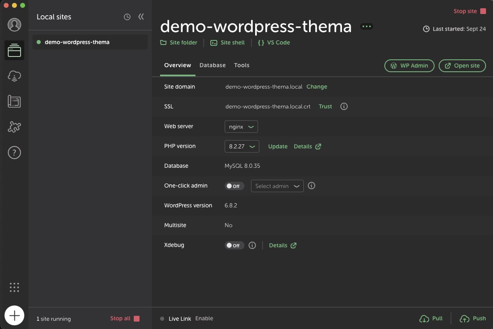This screenshot has width=493, height=329.
Task: Click the WP Admin button
Action: [409, 66]
